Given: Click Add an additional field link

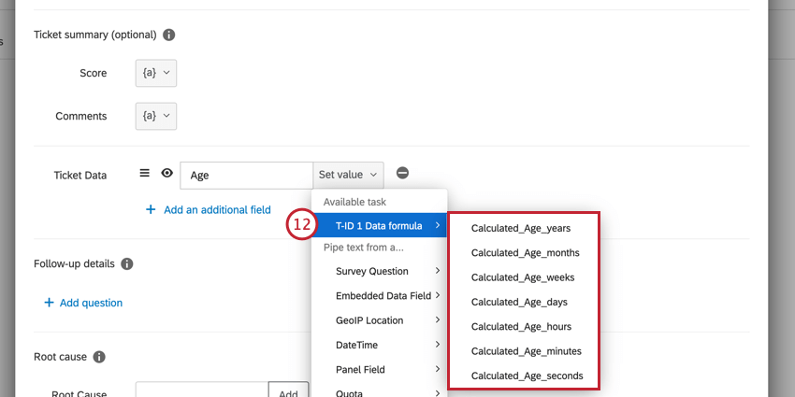Looking at the screenshot, I should [217, 210].
